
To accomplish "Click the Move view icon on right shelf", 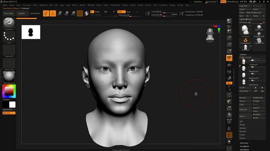I will [x=229, y=102].
